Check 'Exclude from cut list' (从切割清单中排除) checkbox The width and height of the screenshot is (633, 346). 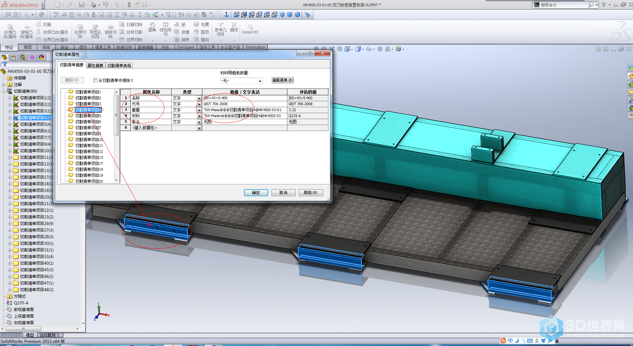[x=96, y=80]
